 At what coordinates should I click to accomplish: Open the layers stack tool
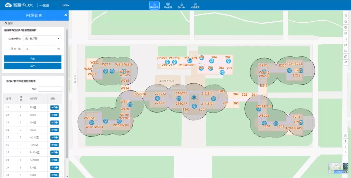pos(345,33)
